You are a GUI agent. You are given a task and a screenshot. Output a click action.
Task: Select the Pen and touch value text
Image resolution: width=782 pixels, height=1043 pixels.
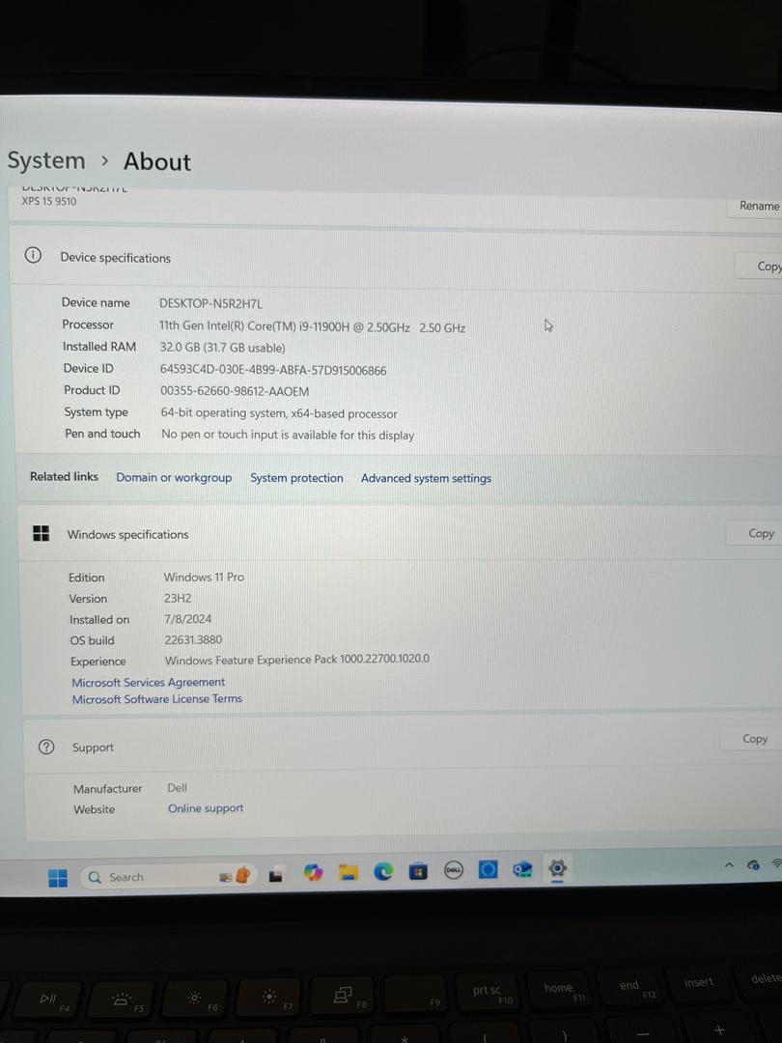(288, 435)
